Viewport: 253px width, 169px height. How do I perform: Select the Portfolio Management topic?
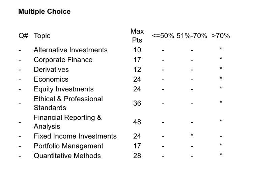[x=68, y=146]
